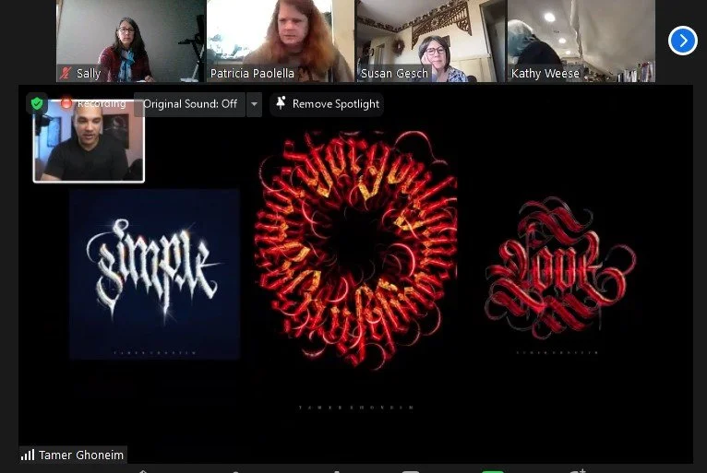The height and width of the screenshot is (473, 707).
Task: Click the circular red calligraphy artwork
Action: [x=355, y=249]
